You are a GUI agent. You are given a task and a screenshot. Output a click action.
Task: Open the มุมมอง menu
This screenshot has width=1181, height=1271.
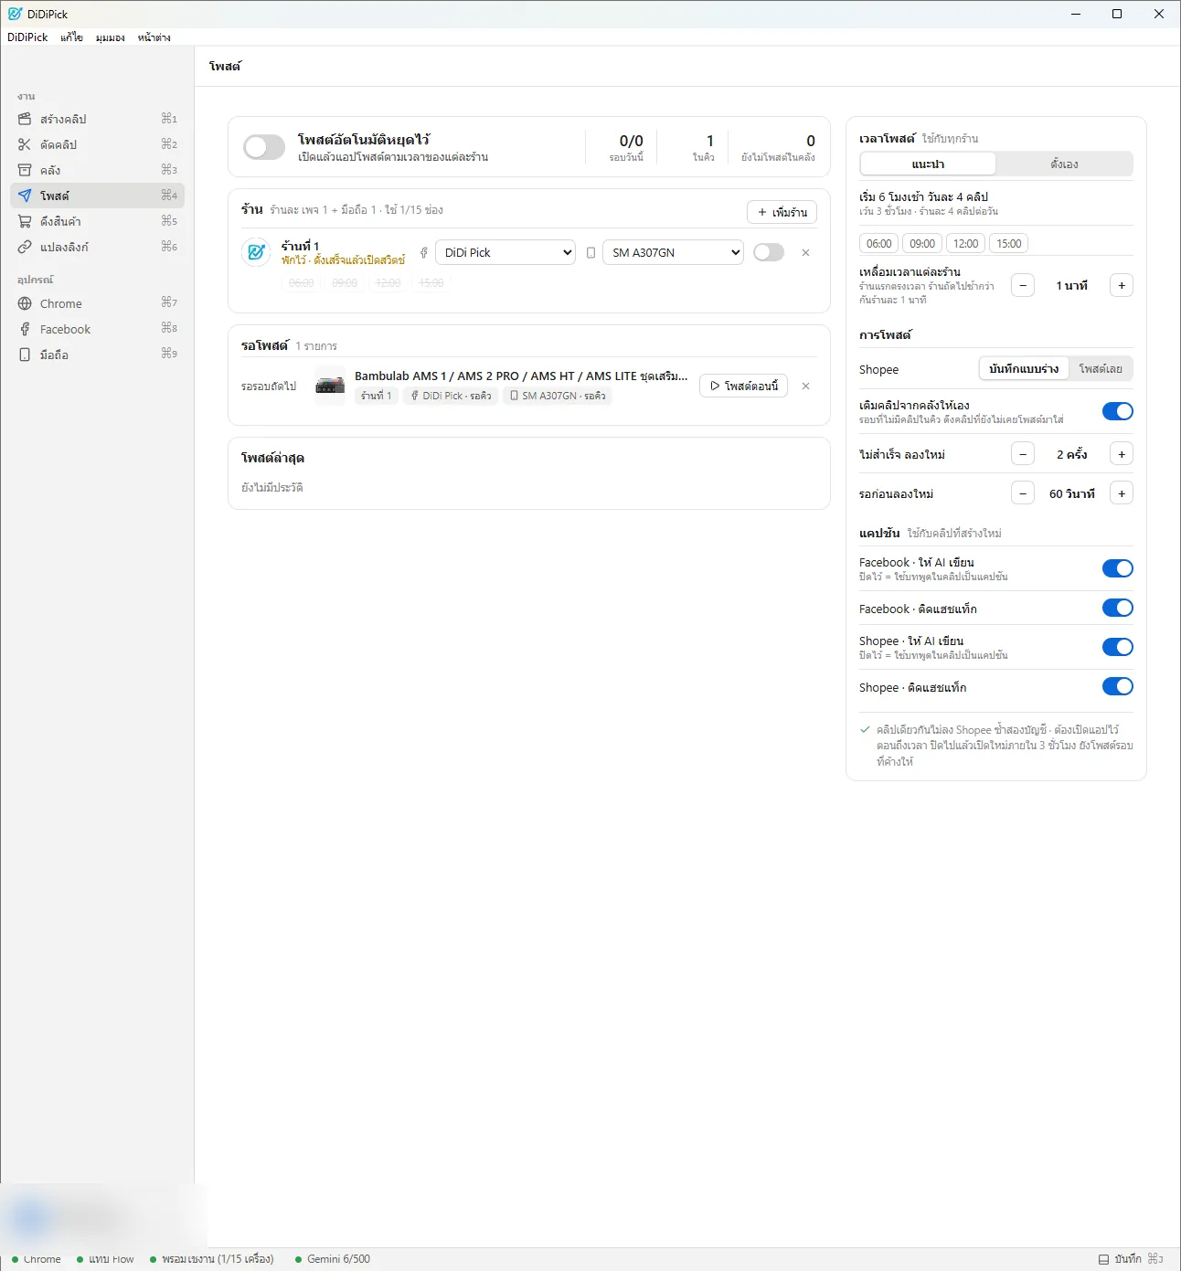tap(110, 37)
